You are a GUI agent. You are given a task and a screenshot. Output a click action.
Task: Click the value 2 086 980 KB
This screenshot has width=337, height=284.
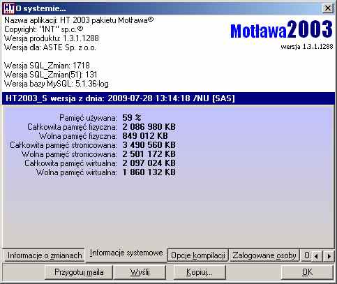149,127
